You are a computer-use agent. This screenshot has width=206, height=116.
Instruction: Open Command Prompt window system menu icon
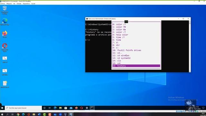click(x=87, y=19)
